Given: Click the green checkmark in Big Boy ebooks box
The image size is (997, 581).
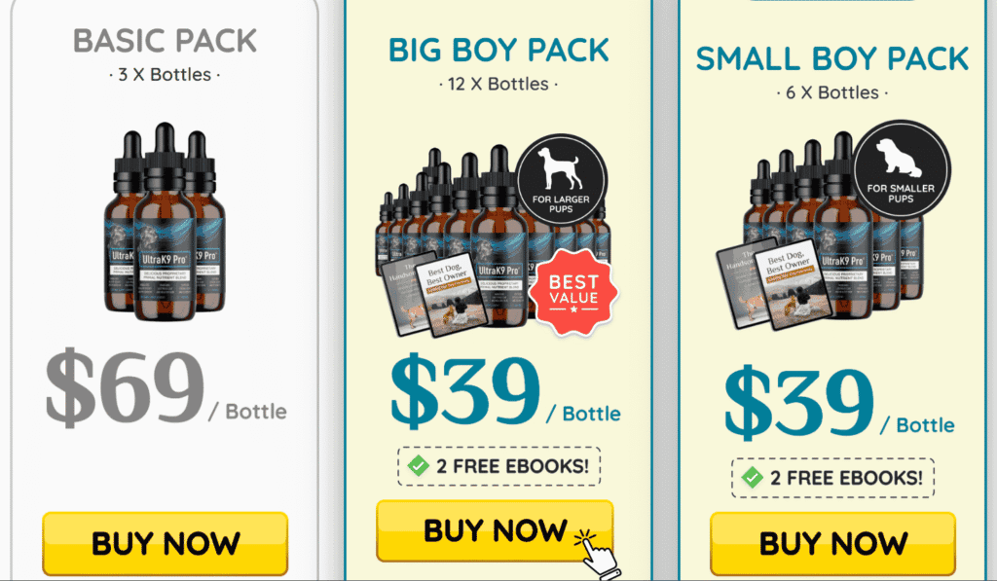Looking at the screenshot, I should coord(419,466).
